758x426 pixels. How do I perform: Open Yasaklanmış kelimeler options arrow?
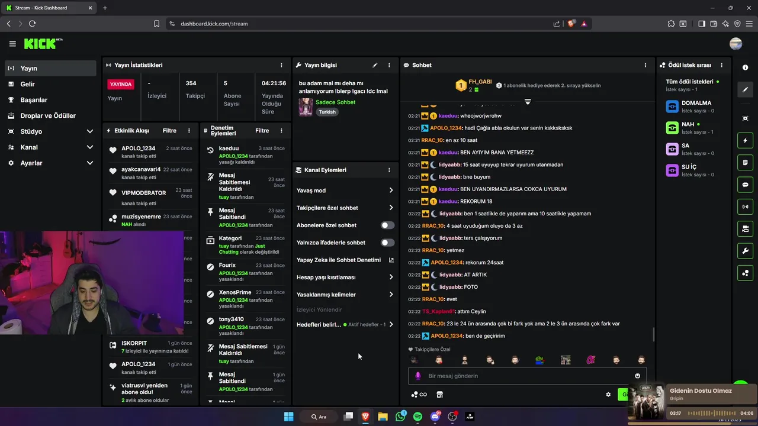pos(391,295)
